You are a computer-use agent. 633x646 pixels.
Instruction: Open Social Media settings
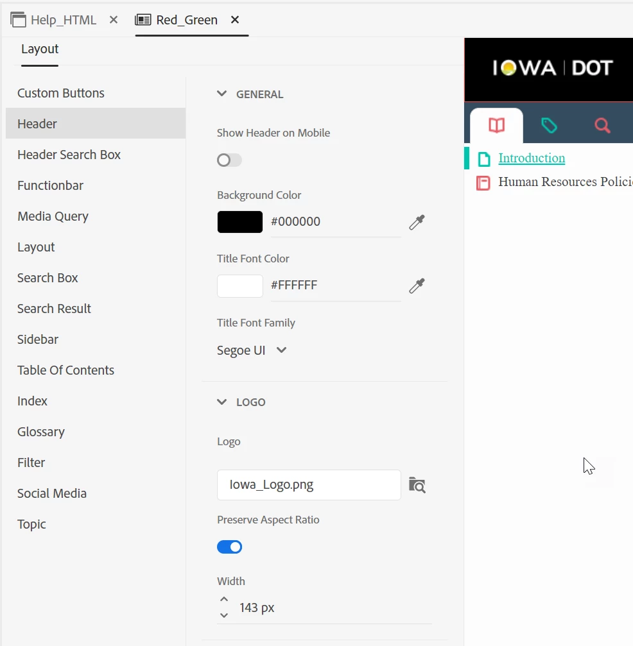pos(96,493)
